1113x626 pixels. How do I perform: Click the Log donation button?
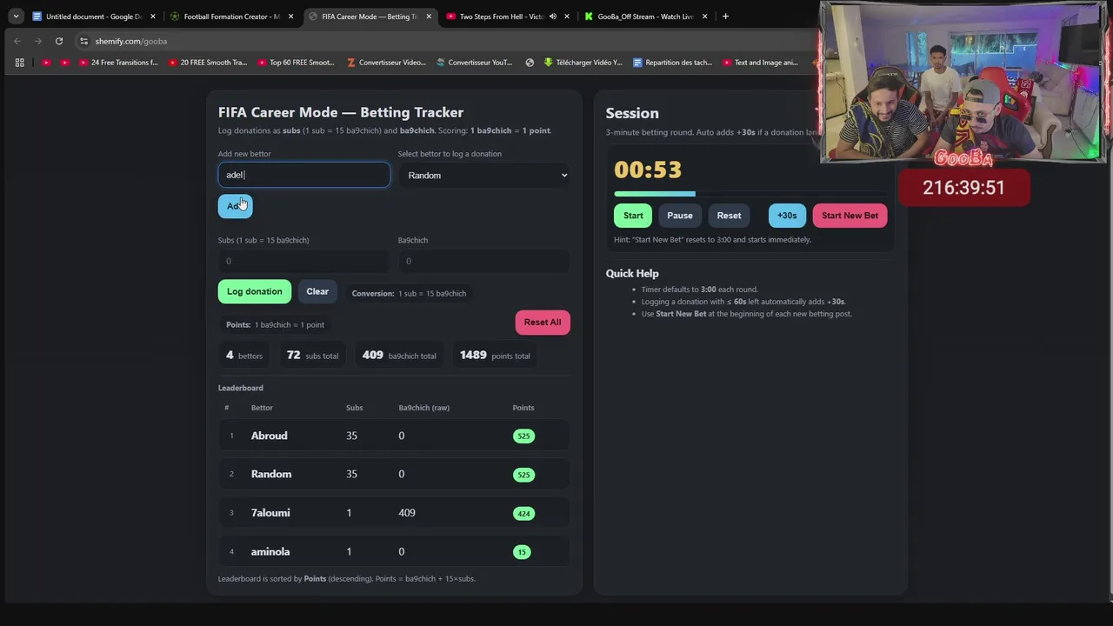pyautogui.click(x=255, y=291)
